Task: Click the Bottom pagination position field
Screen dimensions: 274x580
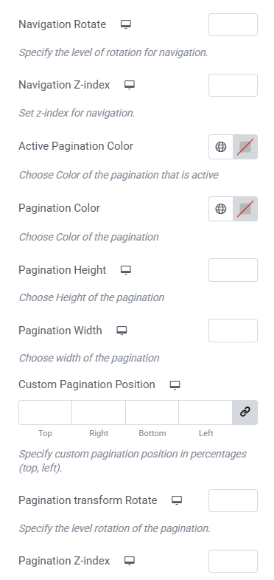Action: tap(152, 412)
